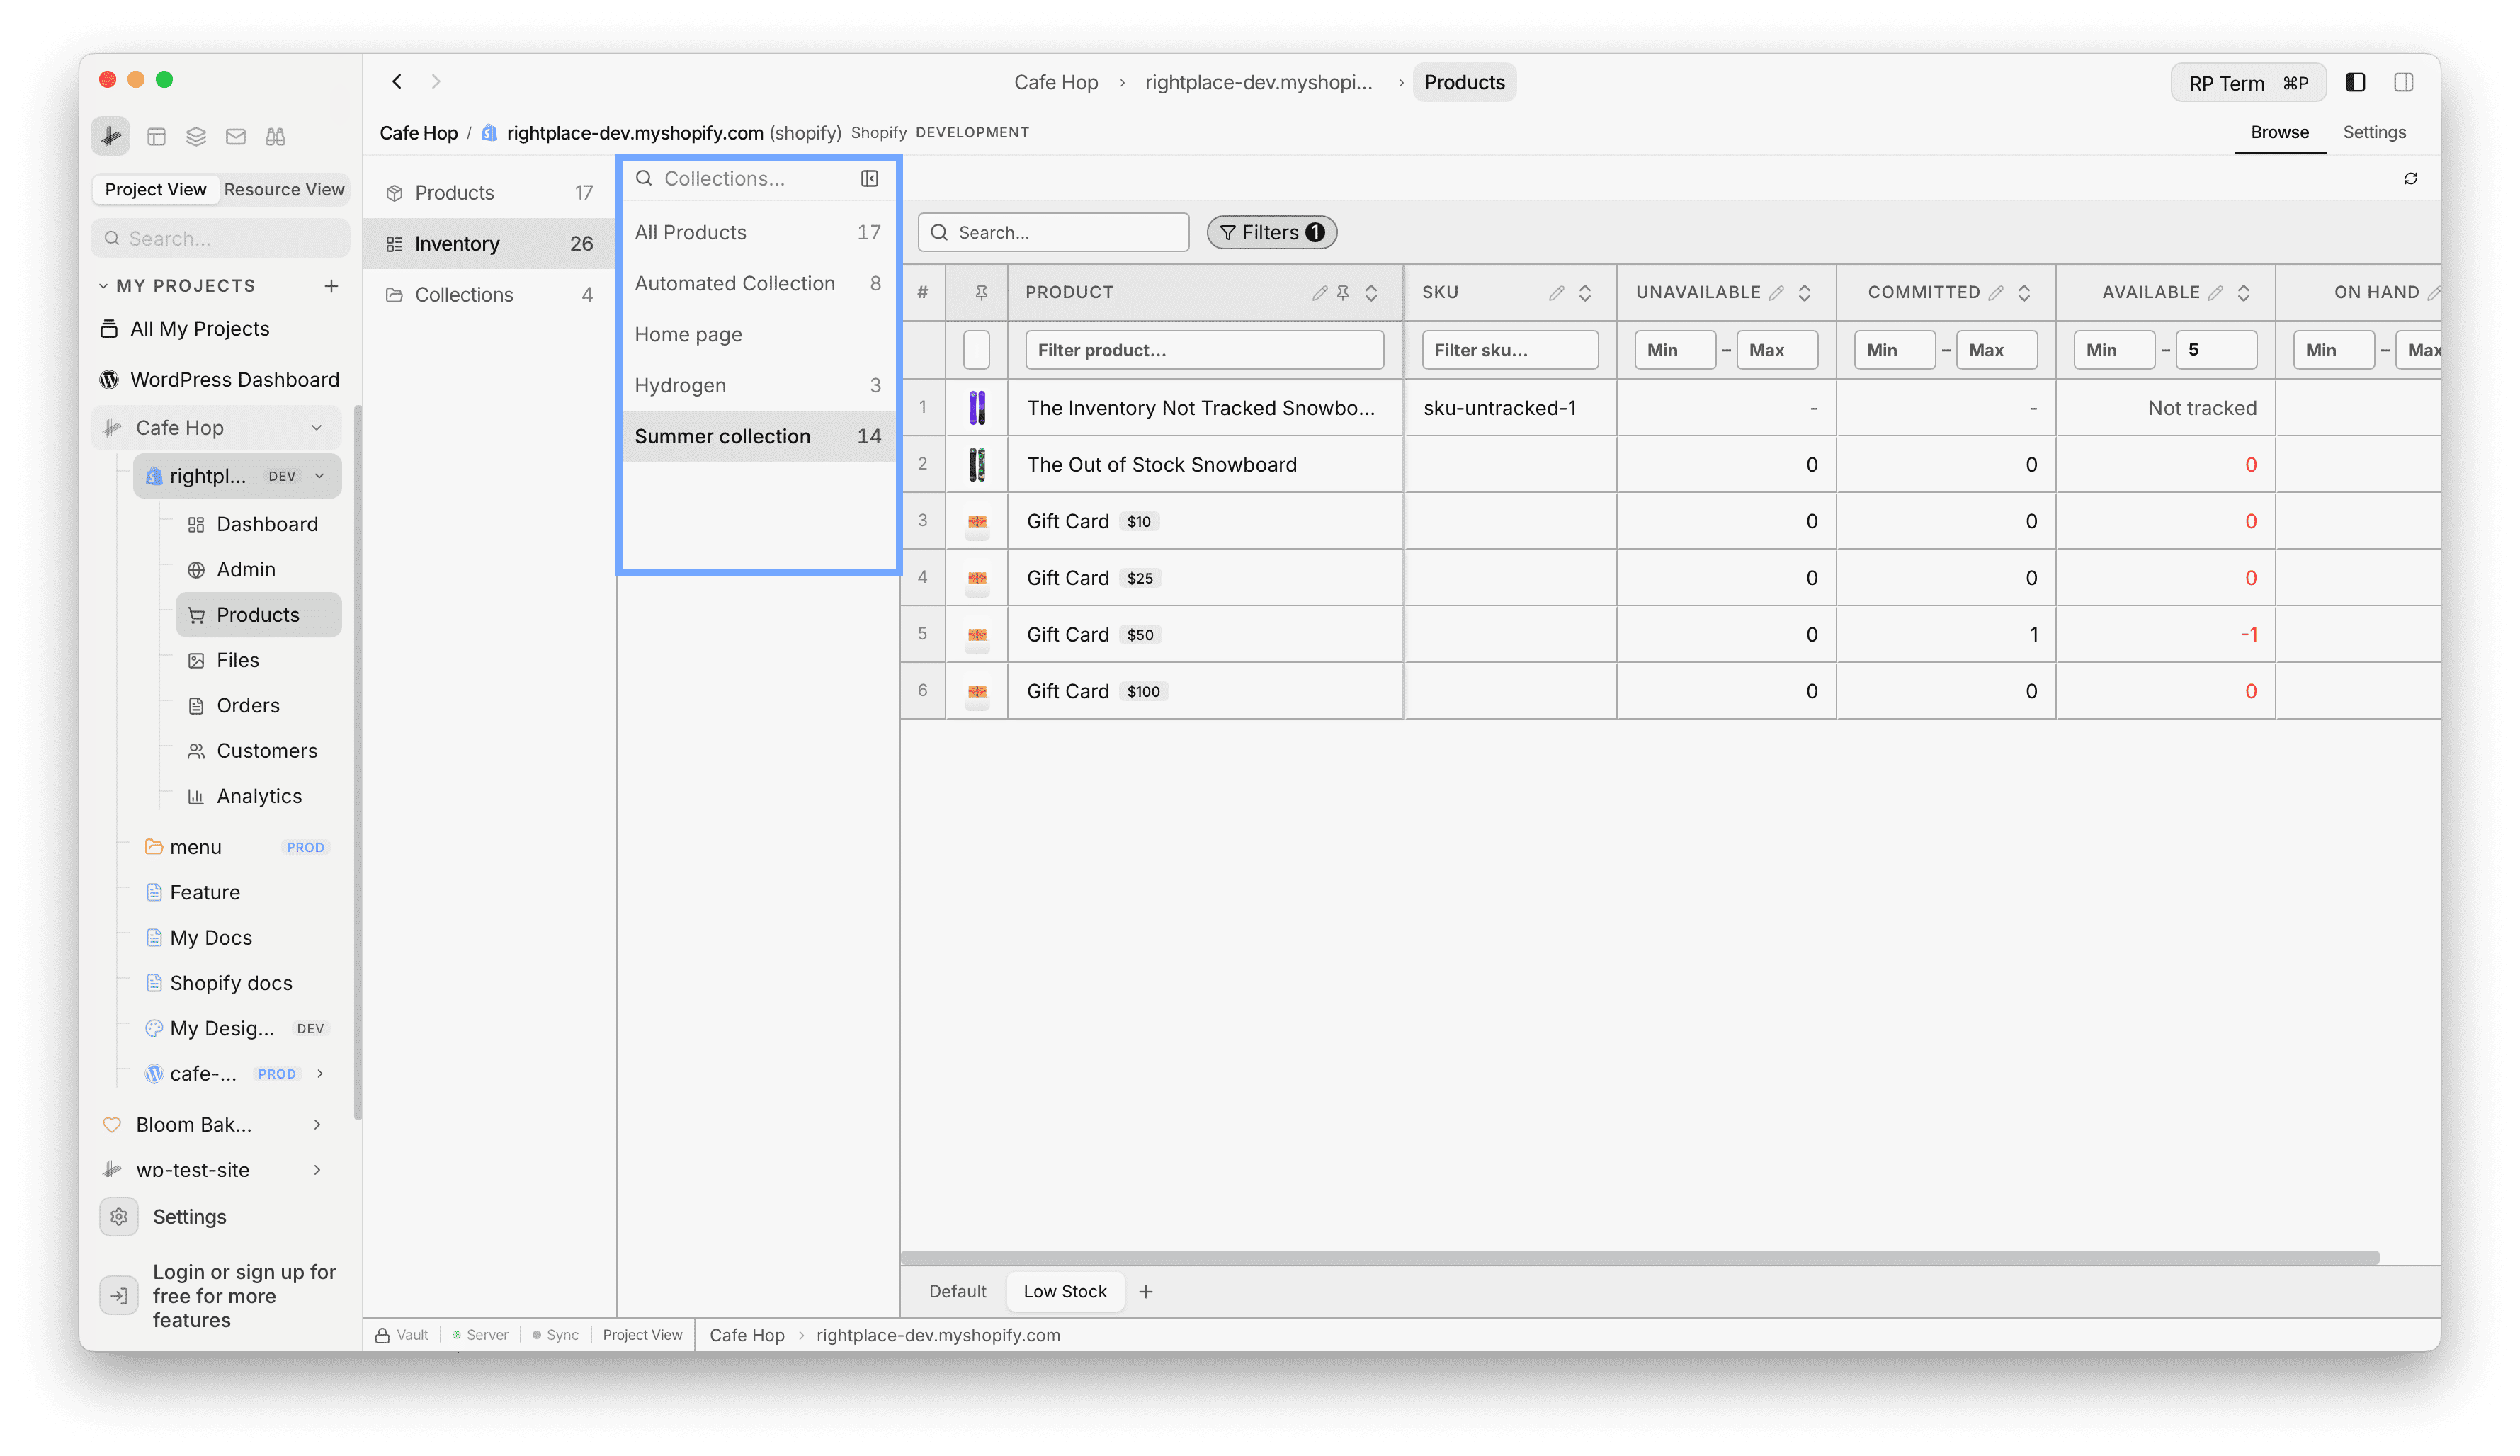Select the binoculars search icon in the sidebar
2520x1456 pixels.
276,137
